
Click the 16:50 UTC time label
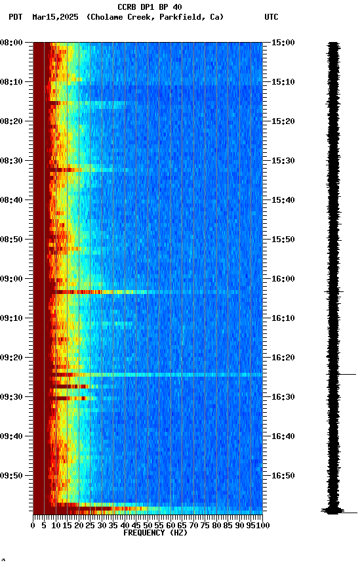283,476
